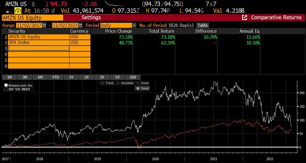Click the USD currency cell for AMZN
The width and height of the screenshot is (306, 163).
tap(80, 37)
